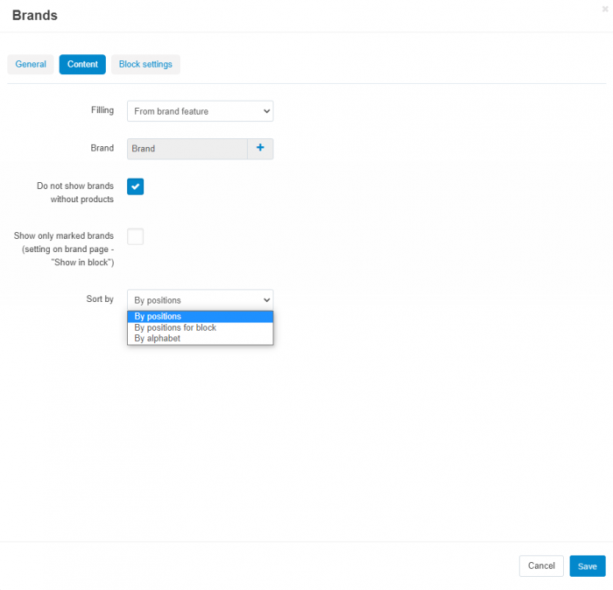Close the Brands dialog with the X

point(605,9)
